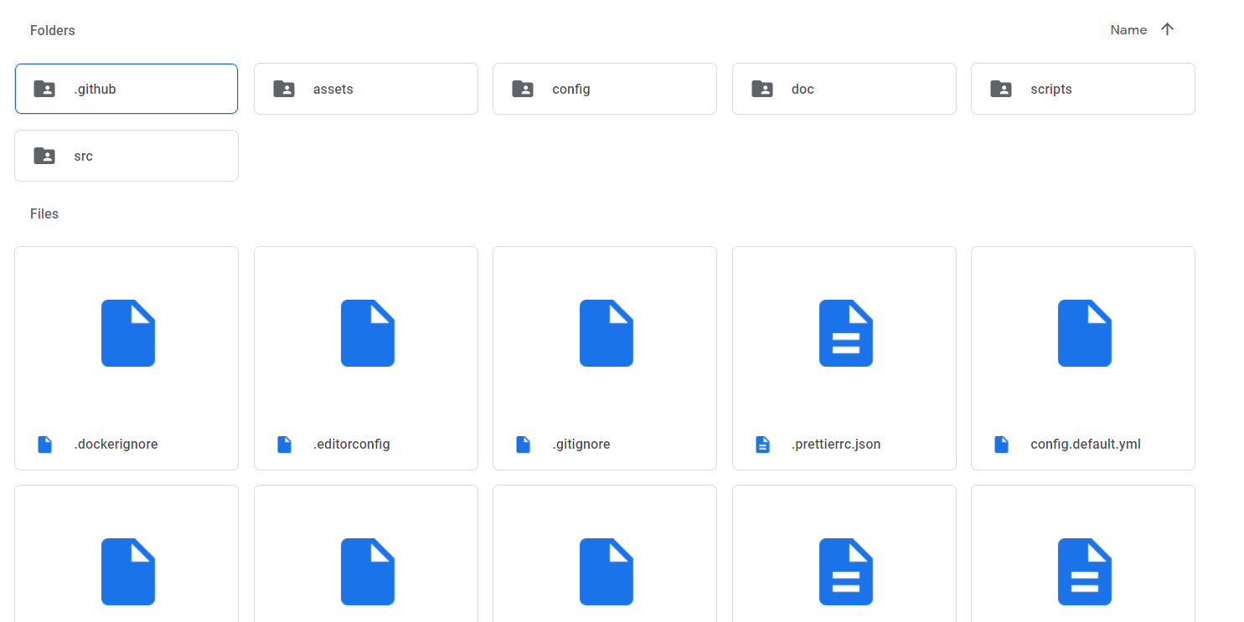This screenshot has width=1244, height=622.
Task: Open the scripts folder
Action: coord(1083,89)
